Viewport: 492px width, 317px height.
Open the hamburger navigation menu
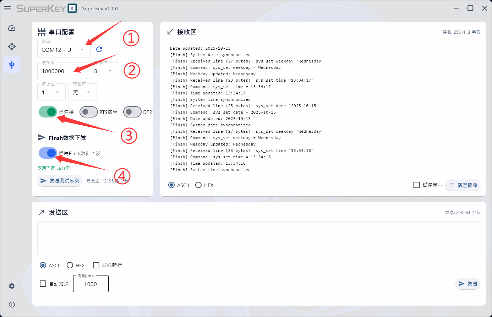(7, 8)
